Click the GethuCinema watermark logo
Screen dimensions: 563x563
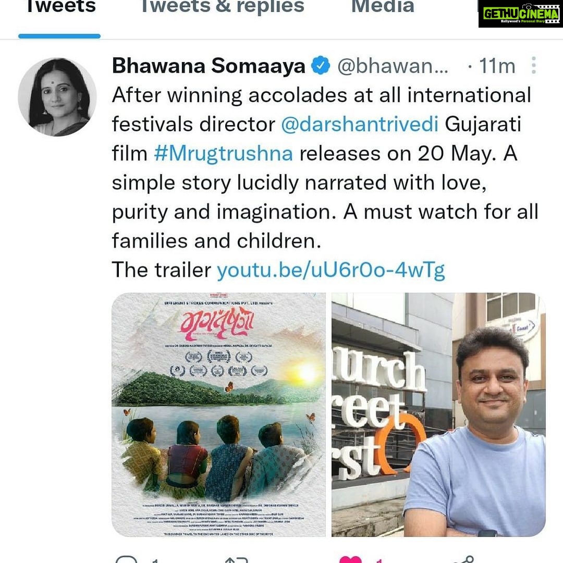point(521,14)
